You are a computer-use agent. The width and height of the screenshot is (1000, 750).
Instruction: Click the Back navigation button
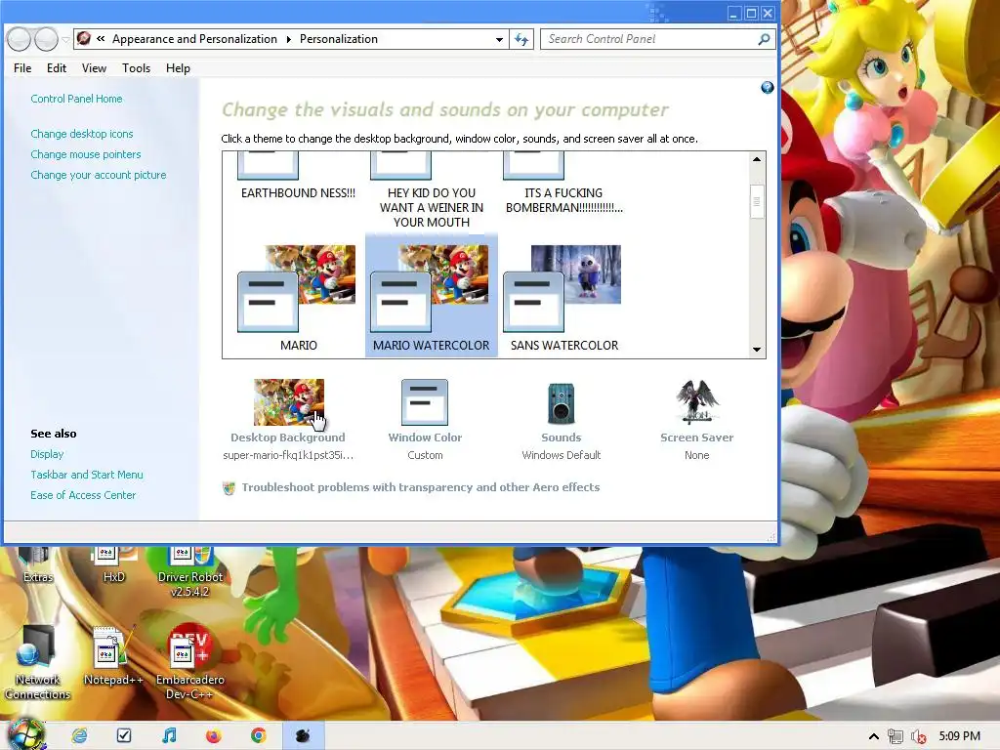click(20, 39)
